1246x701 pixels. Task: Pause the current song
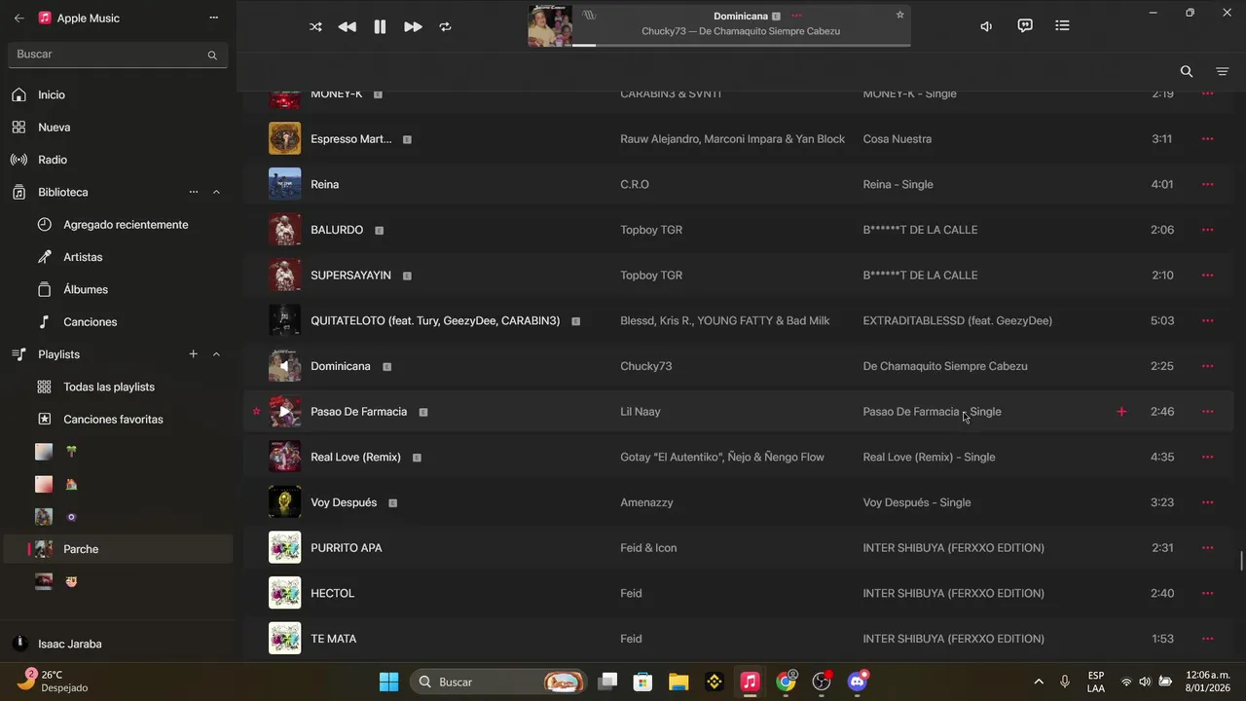(x=380, y=27)
